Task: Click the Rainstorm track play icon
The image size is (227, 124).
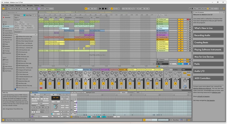Action: tap(158, 51)
